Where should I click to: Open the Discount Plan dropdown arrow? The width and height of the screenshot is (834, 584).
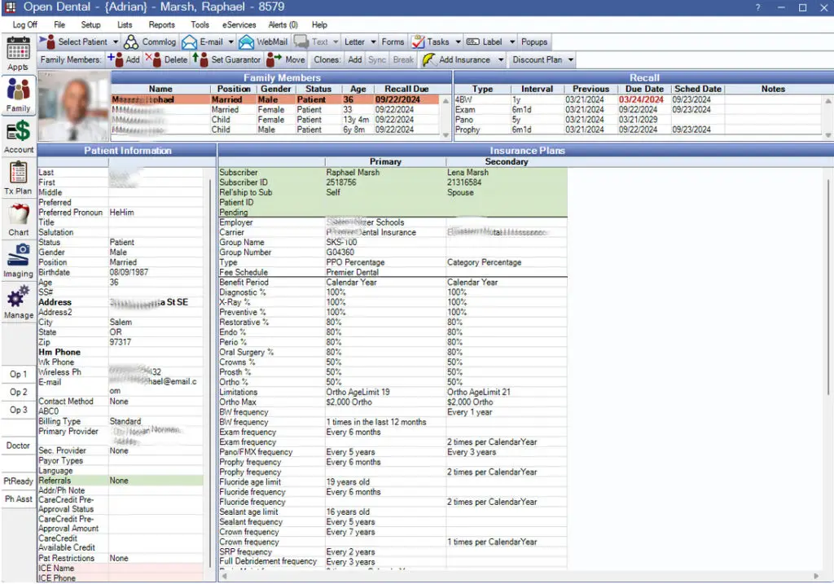point(571,59)
